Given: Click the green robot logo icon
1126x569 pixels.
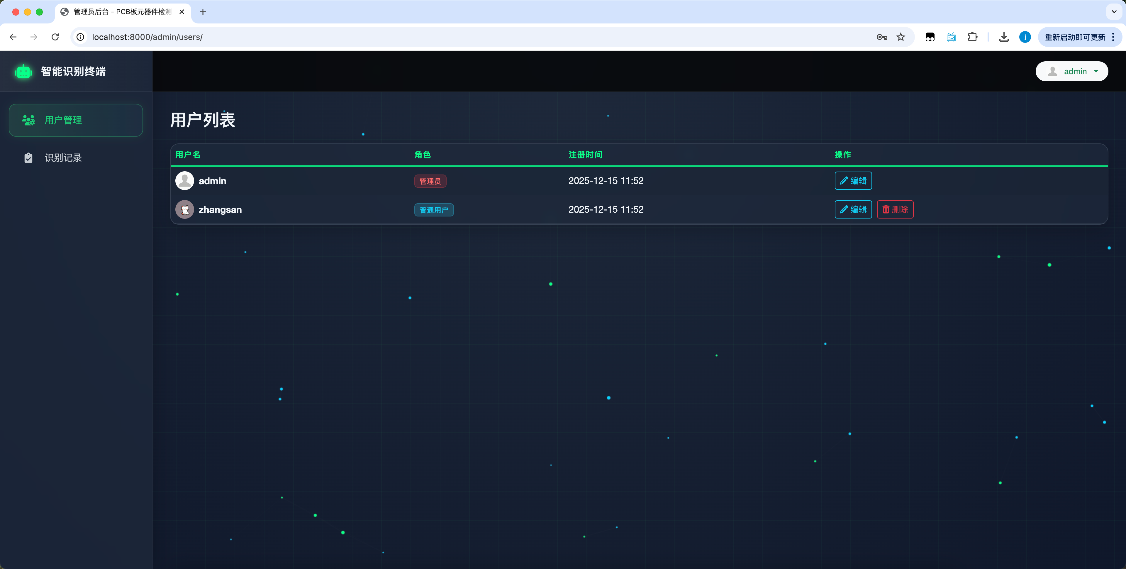Looking at the screenshot, I should (23, 72).
